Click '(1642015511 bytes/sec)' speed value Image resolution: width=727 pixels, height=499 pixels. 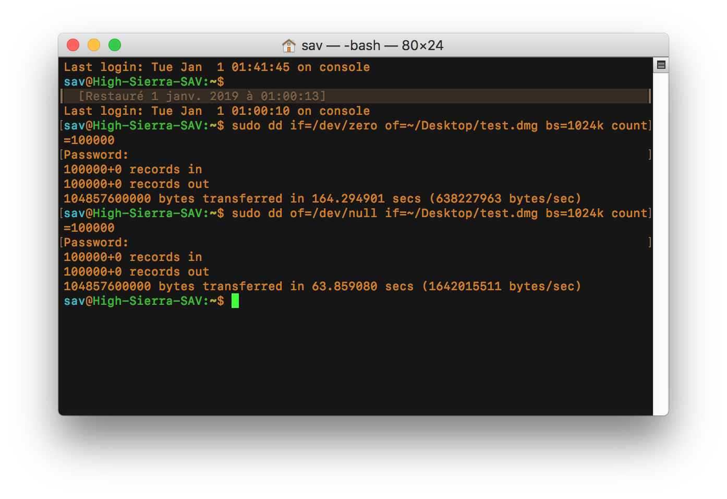pos(501,286)
